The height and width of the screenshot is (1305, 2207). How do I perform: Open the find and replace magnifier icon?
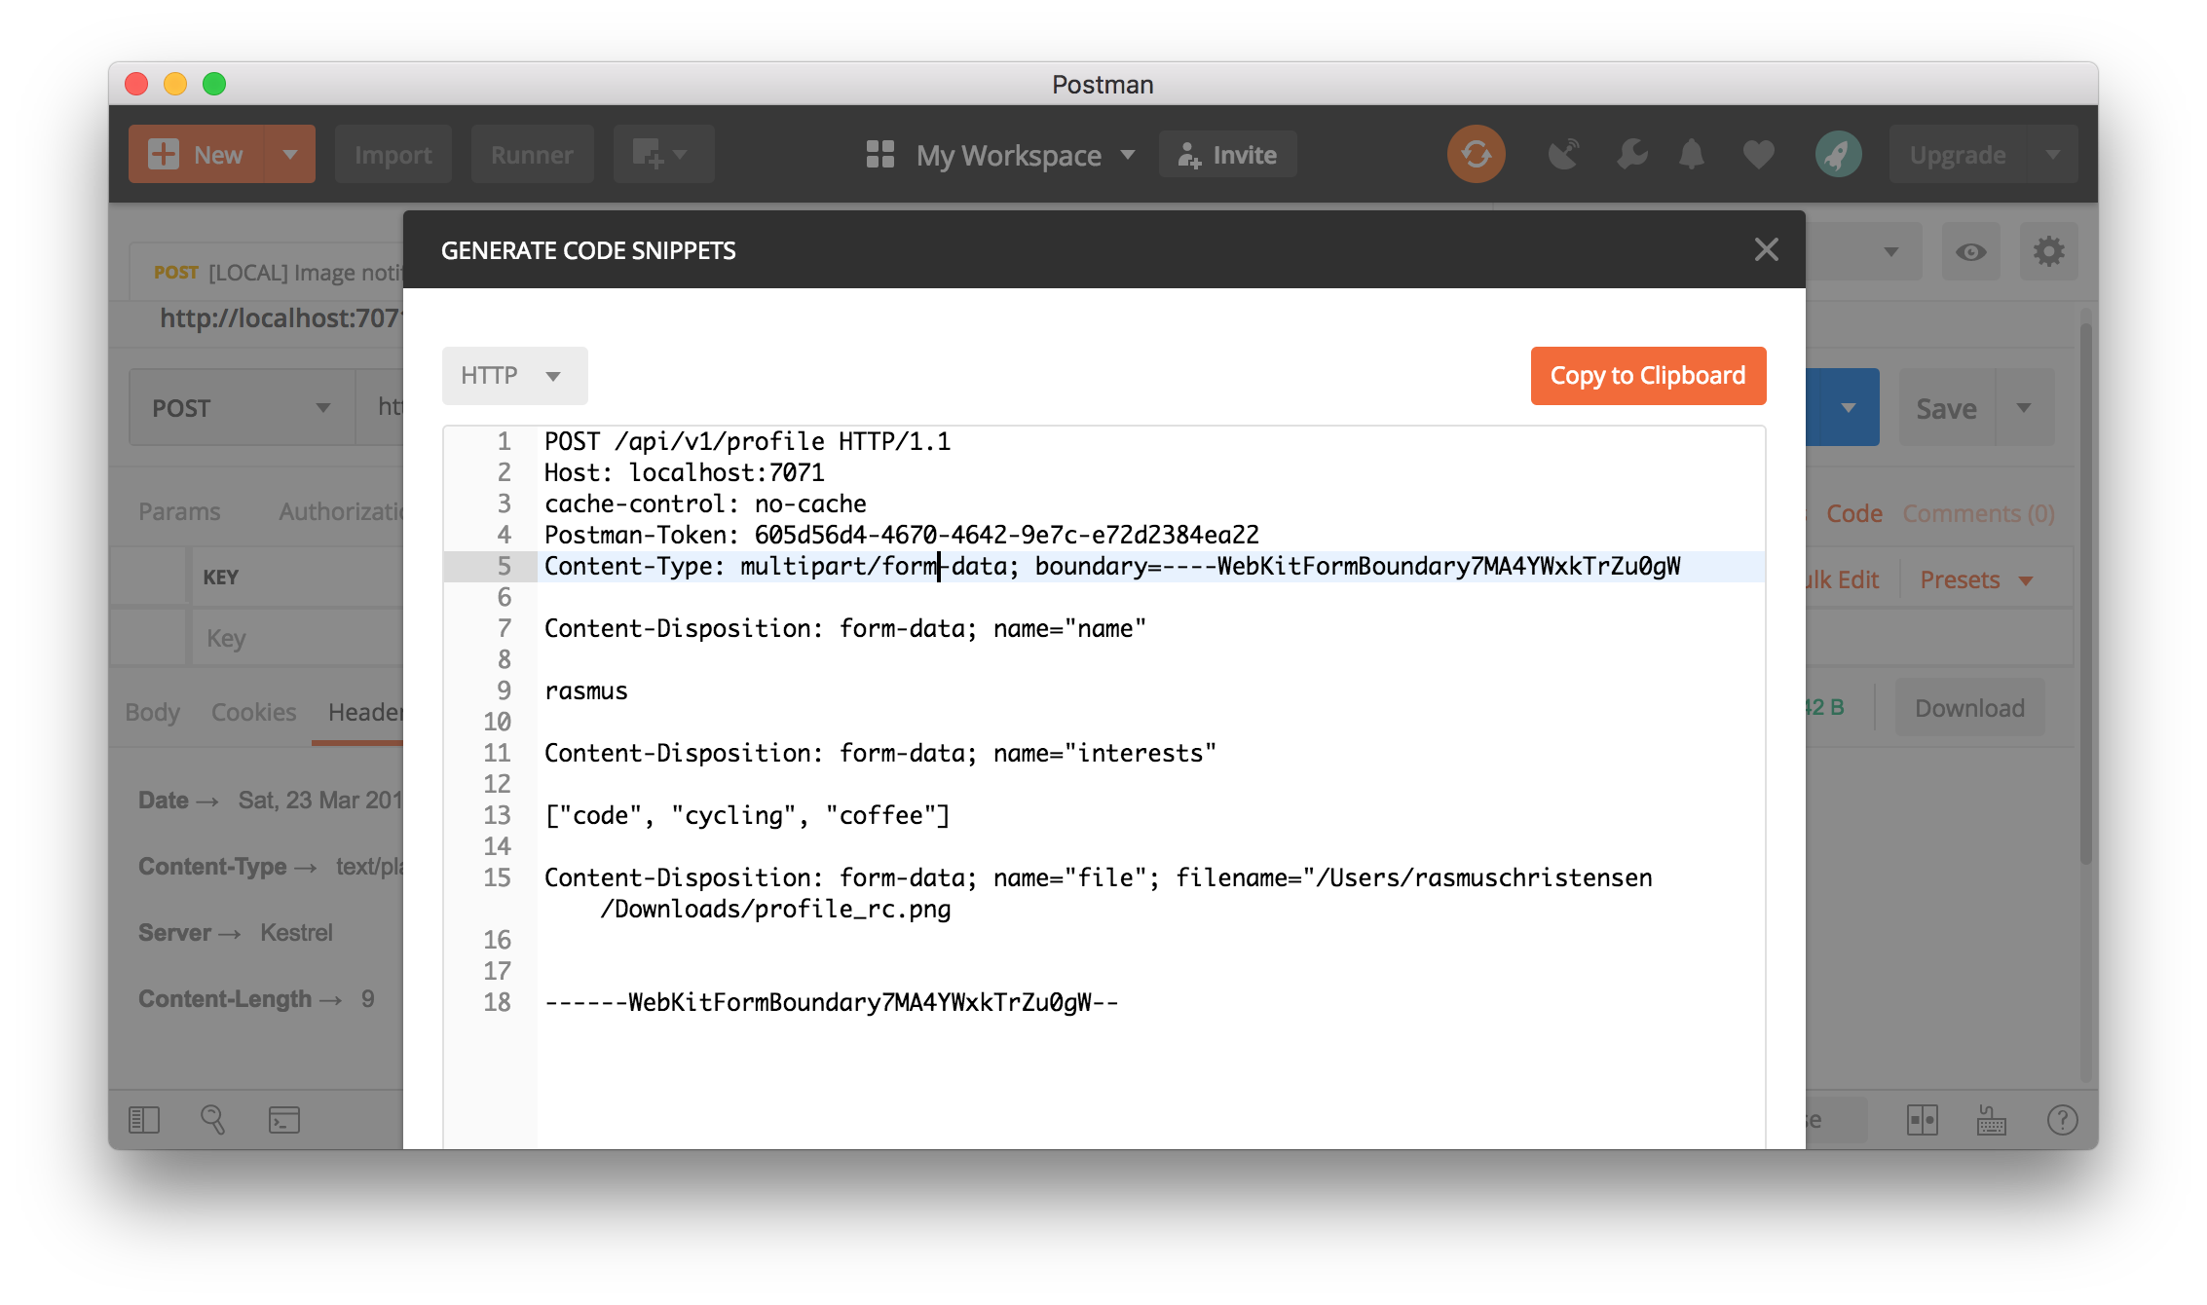point(212,1120)
